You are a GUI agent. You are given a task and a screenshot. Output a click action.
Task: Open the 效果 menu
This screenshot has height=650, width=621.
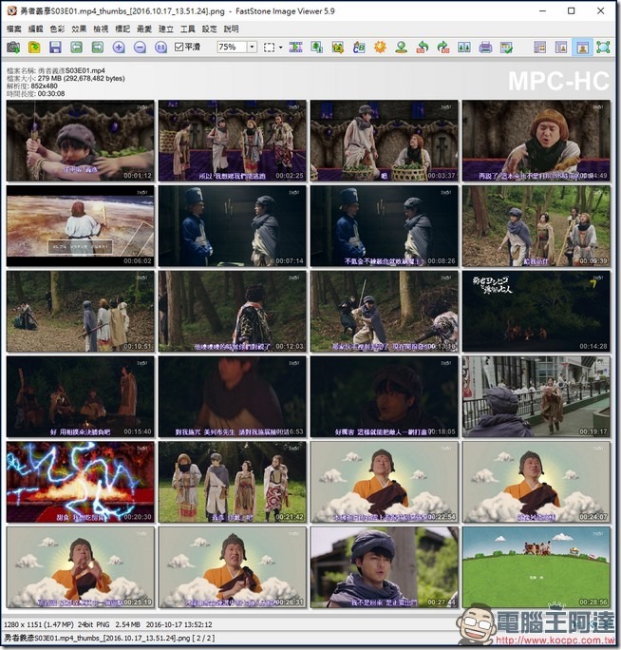[79, 29]
